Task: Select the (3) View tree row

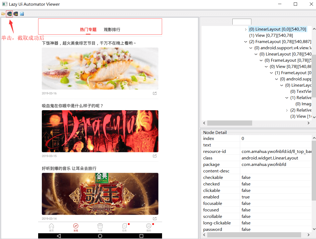Action: (x=301, y=117)
